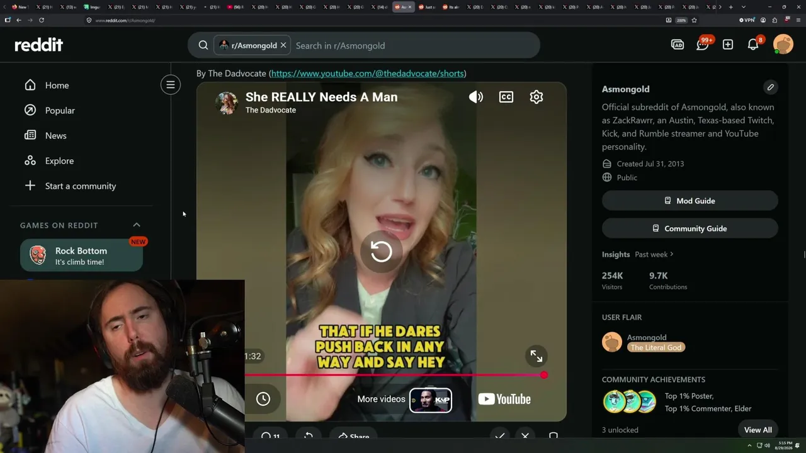This screenshot has width=806, height=453.
Task: Open a new browser tab with plus
Action: [730, 7]
